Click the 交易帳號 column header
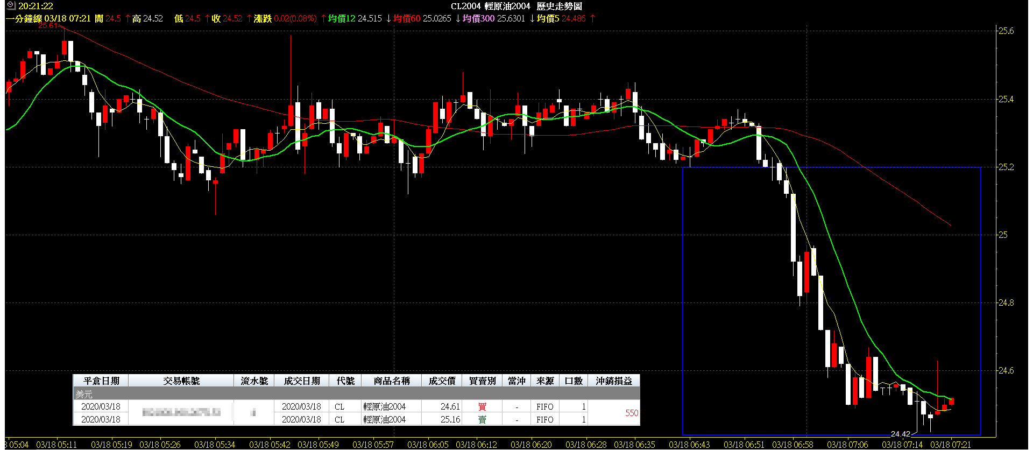 [181, 381]
